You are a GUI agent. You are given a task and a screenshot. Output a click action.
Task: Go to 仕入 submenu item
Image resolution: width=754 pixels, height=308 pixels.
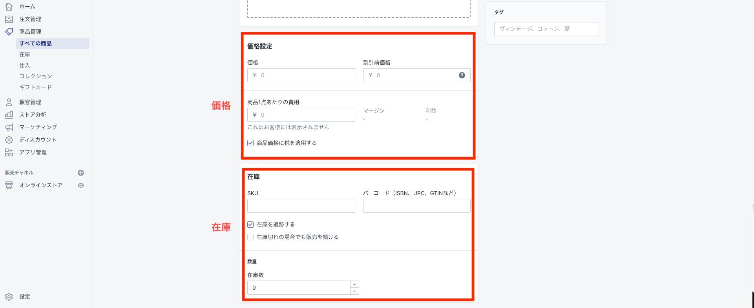[25, 65]
